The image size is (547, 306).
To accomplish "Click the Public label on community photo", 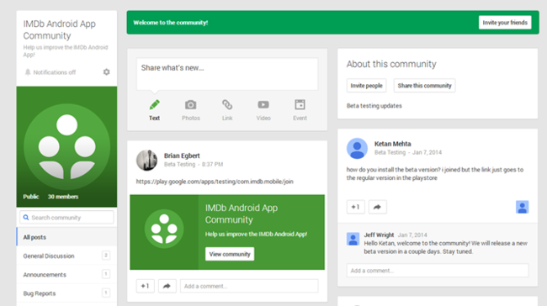I will pyautogui.click(x=30, y=197).
